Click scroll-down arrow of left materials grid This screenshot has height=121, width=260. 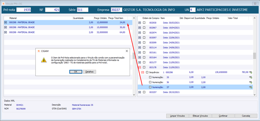tap(134, 95)
